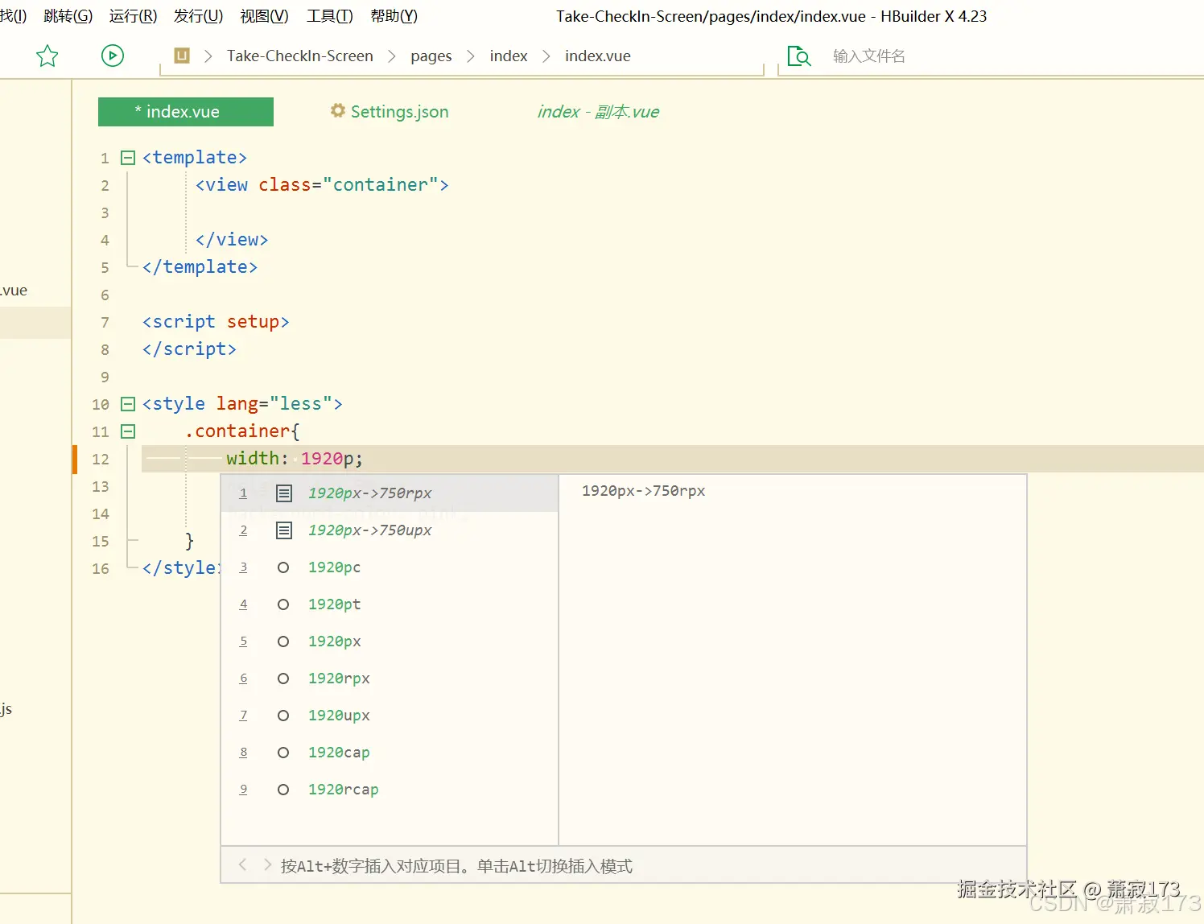Expand breadcrumb arrow before Take-CheckIn-Screen

click(x=208, y=56)
